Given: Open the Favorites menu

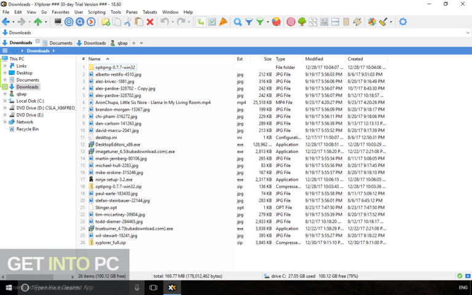Looking at the screenshot, I should 60,12.
